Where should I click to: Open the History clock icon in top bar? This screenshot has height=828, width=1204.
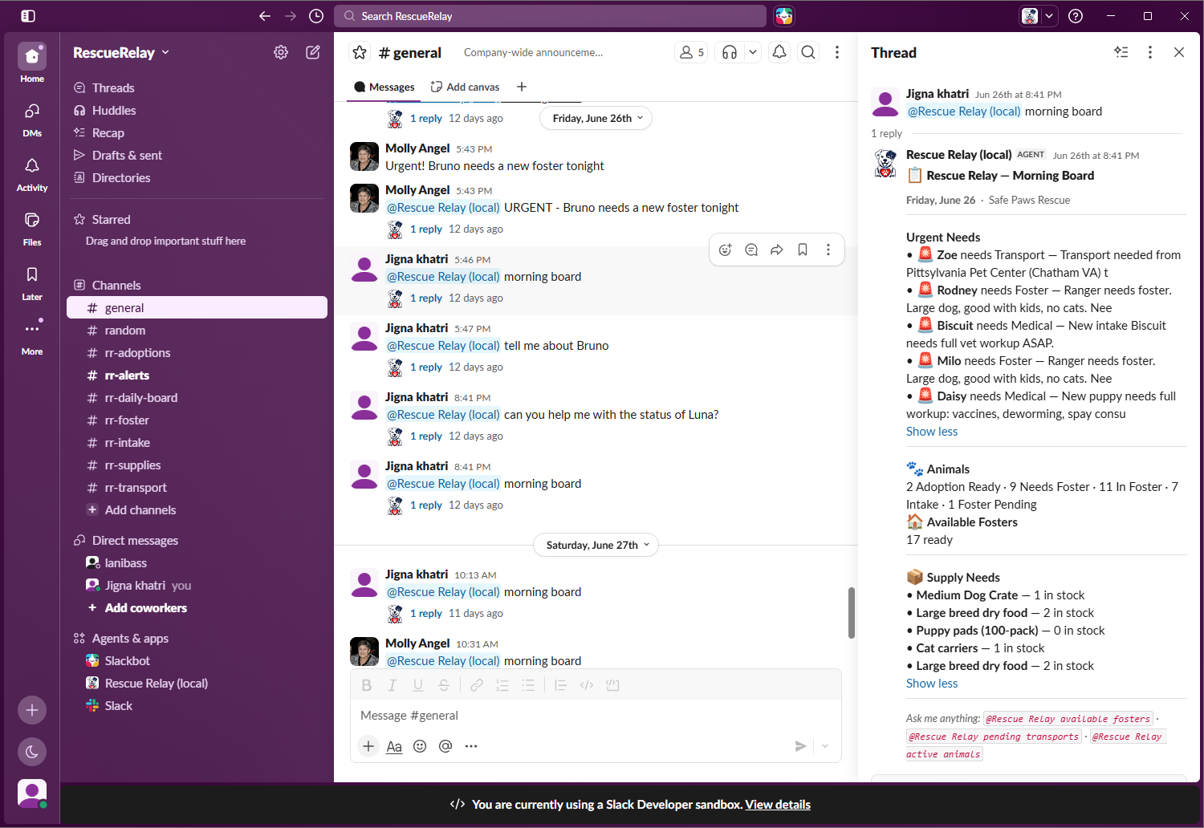[316, 16]
